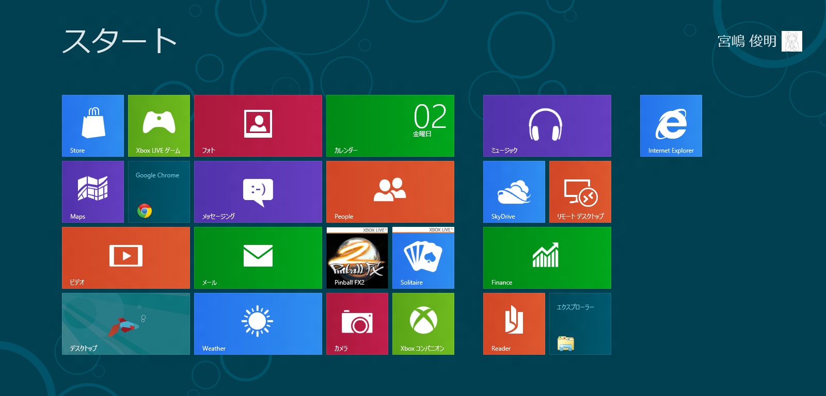Open the メッセージング messaging tile
The width and height of the screenshot is (826, 396).
coord(258,192)
